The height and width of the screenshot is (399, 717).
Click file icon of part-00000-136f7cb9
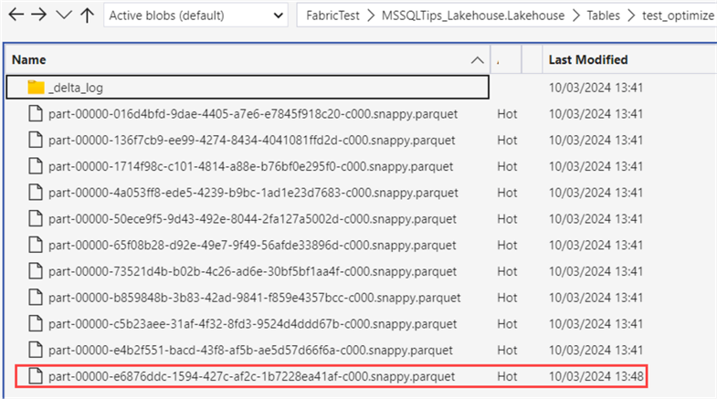pyautogui.click(x=36, y=140)
